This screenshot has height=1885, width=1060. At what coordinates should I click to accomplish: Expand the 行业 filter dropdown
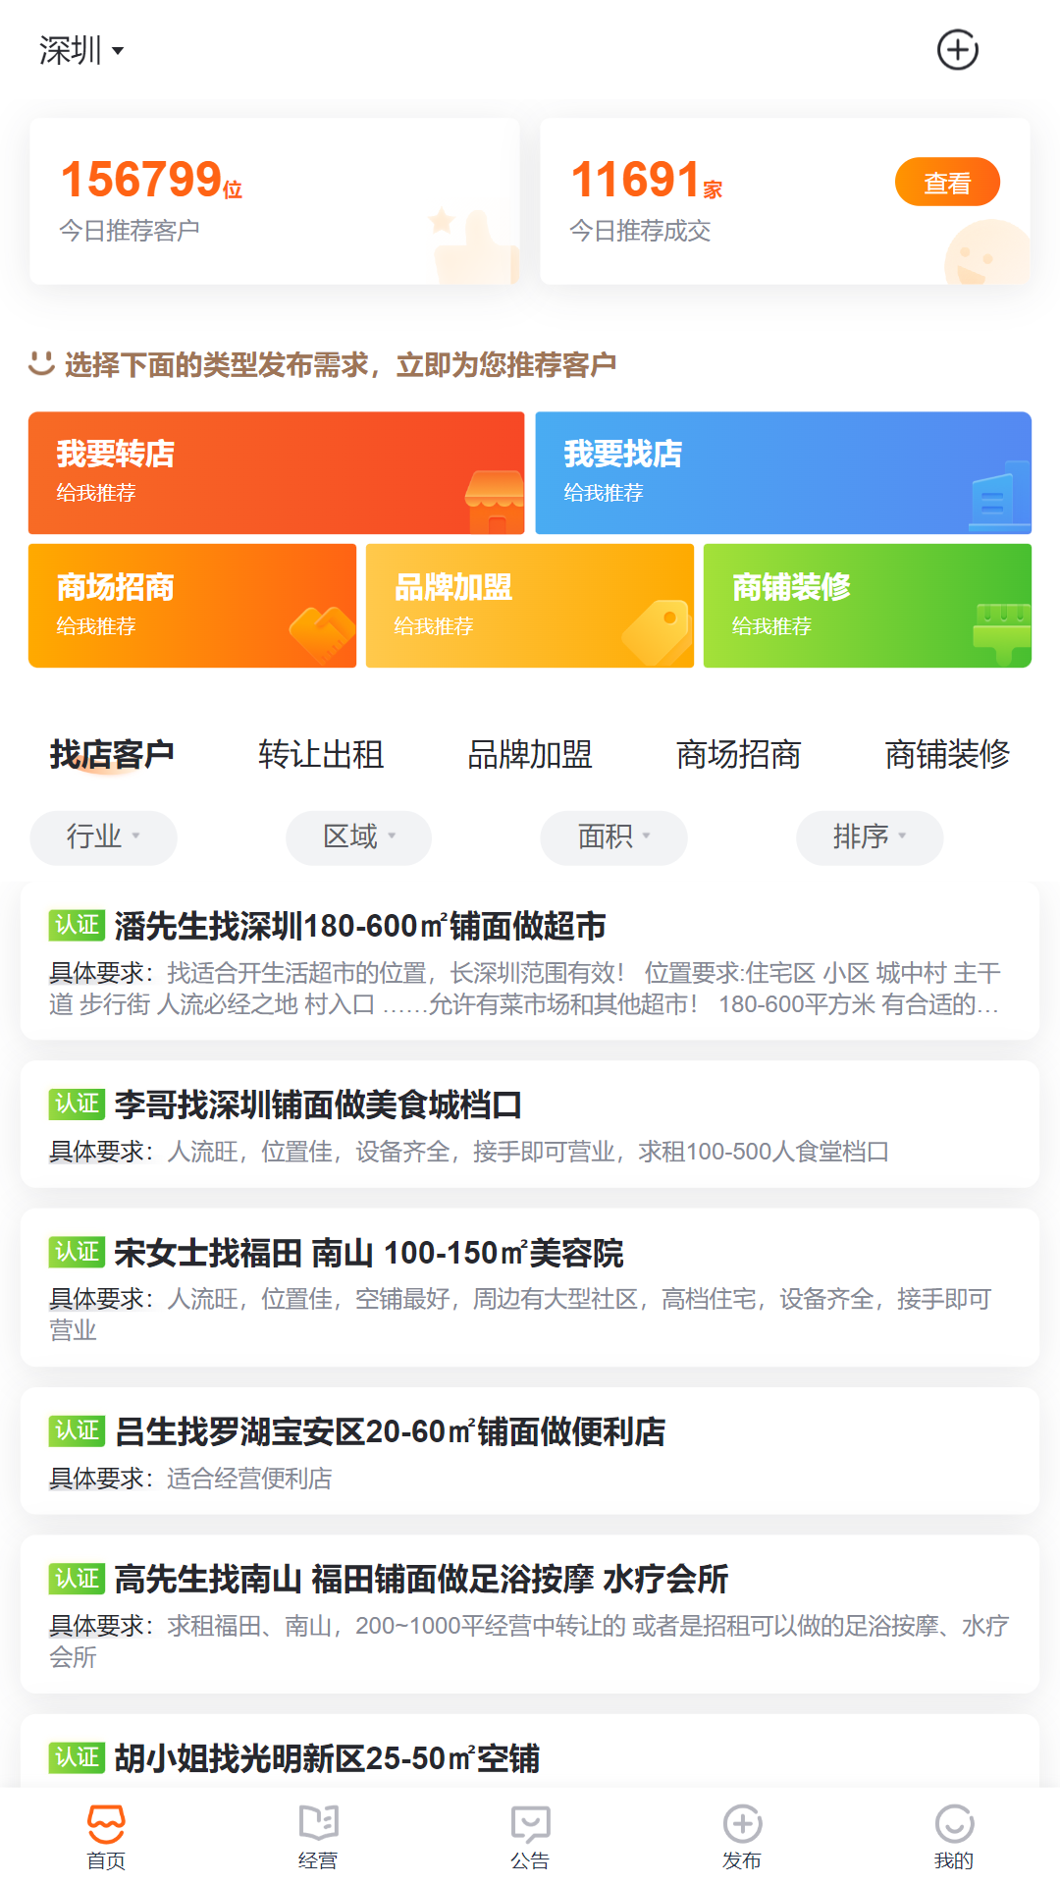click(103, 837)
